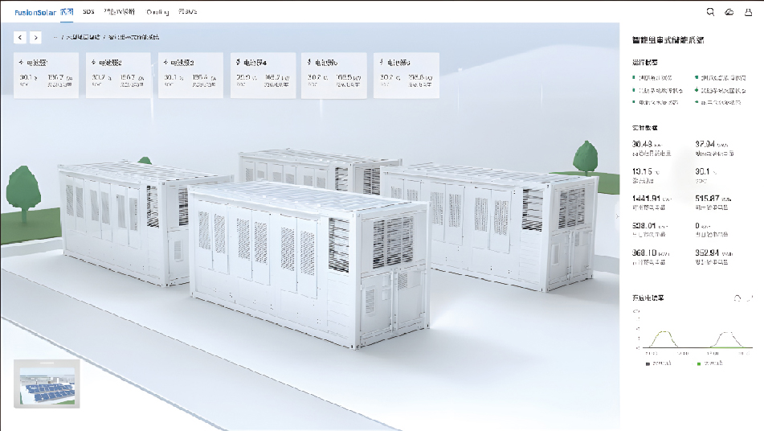Click the back arrow navigation button
This screenshot has height=431, width=764.
20,37
